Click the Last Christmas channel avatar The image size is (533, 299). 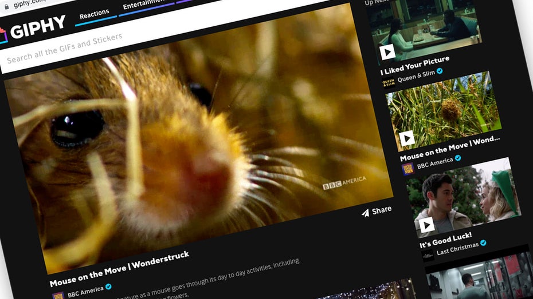point(428,255)
